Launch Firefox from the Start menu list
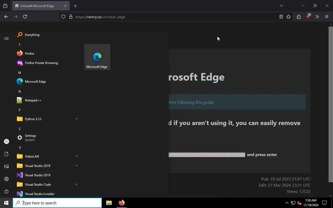Viewport: 333px width, 208px height. [47, 53]
